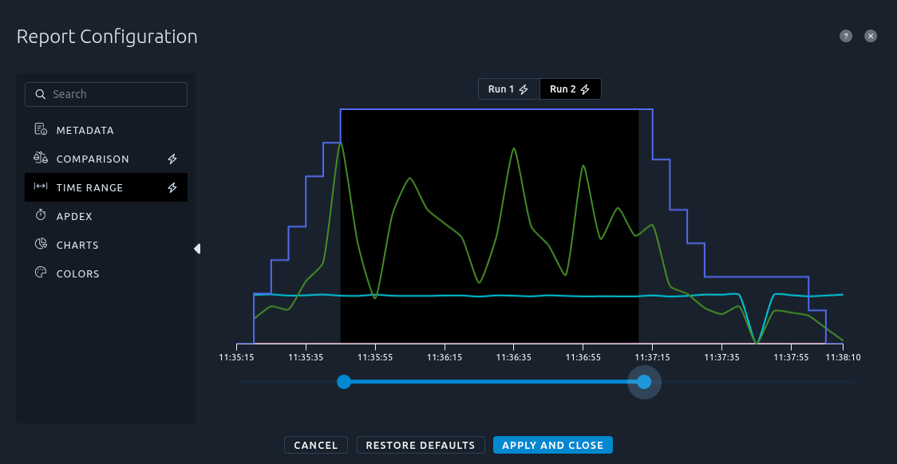Click the Report Configuration title

tap(107, 37)
